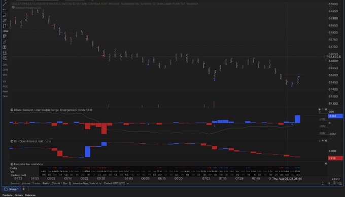
Task: Open the volume profile tool
Action: [5, 36]
